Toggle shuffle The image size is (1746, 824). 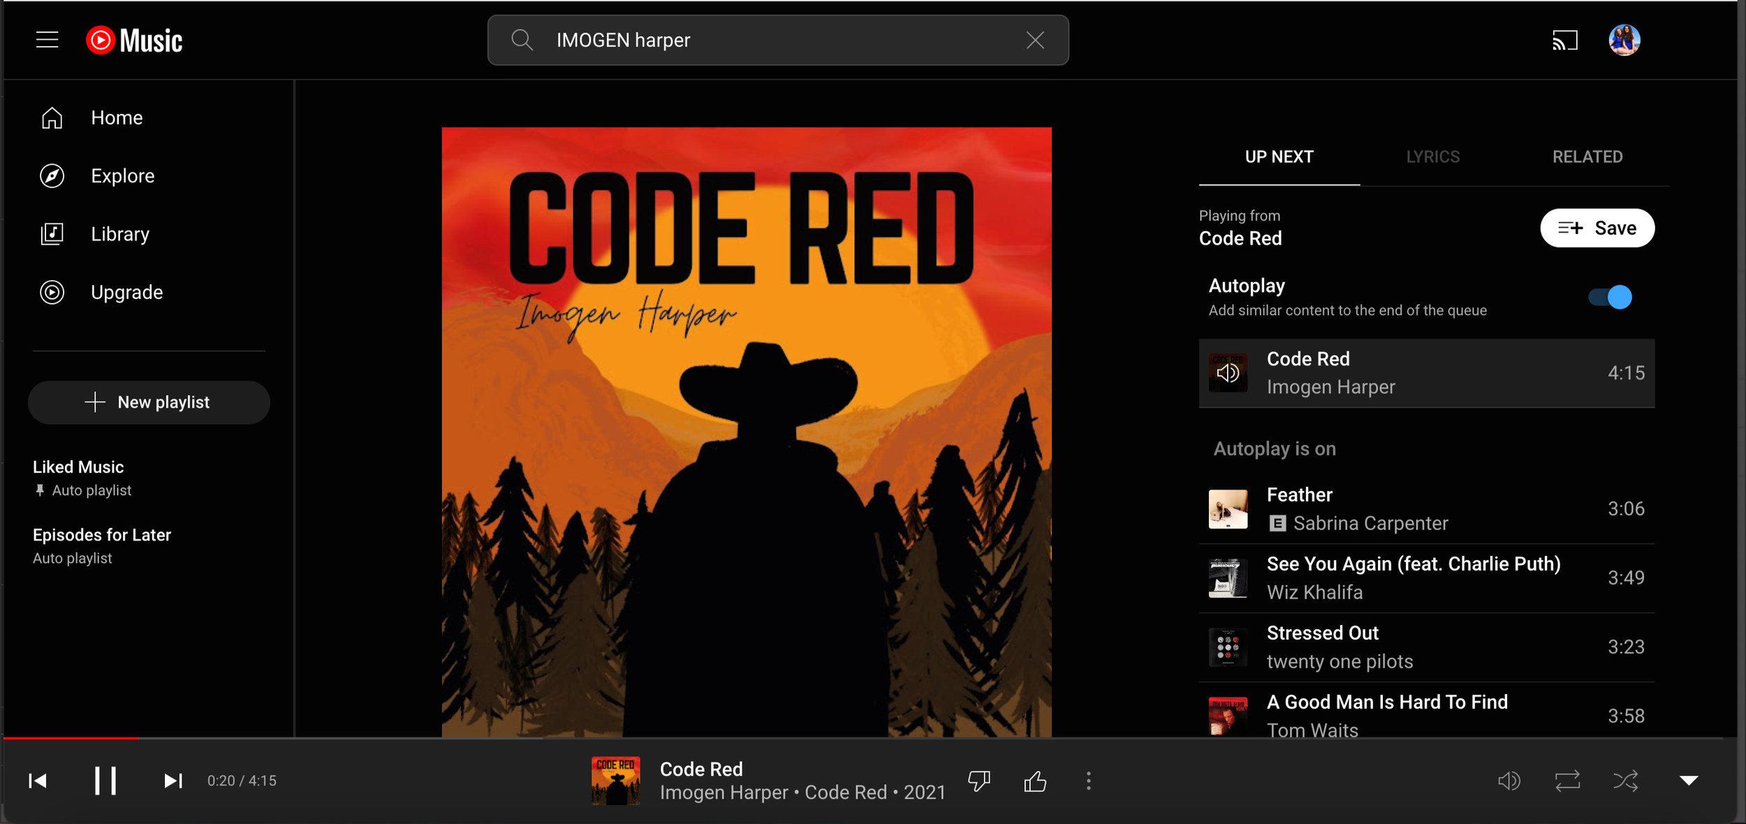pos(1625,781)
